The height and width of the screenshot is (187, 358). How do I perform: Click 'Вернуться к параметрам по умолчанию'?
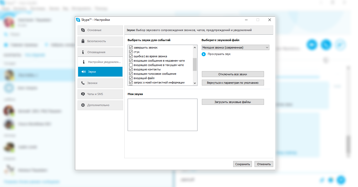tap(233, 83)
